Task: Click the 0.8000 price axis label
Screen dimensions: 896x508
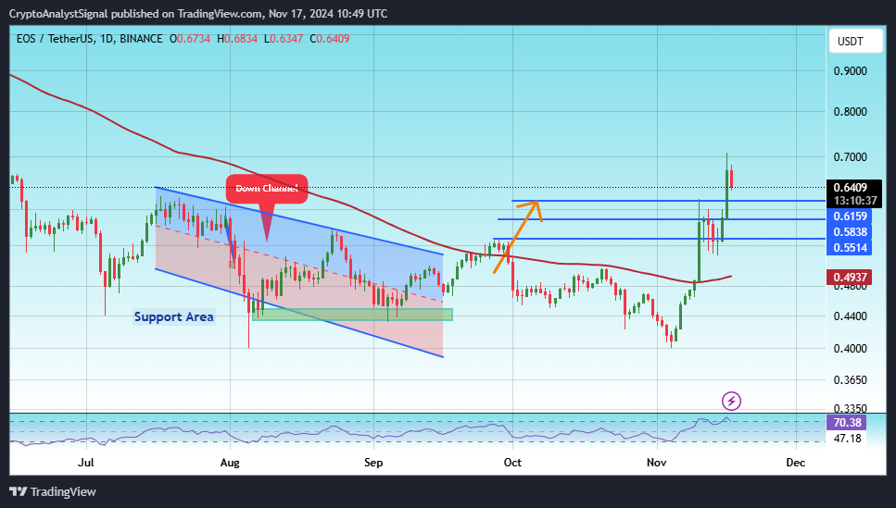Action: pyautogui.click(x=850, y=111)
